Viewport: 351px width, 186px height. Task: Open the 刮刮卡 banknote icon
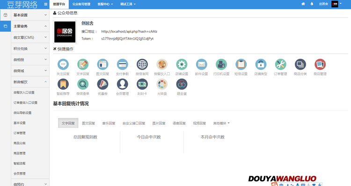point(142,84)
